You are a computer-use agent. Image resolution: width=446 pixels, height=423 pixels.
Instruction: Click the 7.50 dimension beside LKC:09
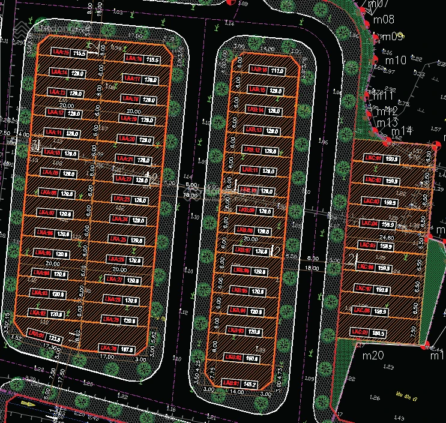click(414, 331)
